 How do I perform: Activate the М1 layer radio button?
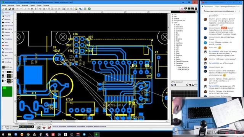coord(23,129)
